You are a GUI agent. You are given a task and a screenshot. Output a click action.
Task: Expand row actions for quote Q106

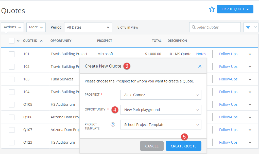tap(250, 117)
